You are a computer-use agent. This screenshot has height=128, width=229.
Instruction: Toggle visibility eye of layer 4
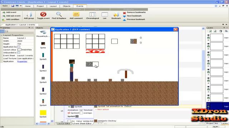(208, 78)
